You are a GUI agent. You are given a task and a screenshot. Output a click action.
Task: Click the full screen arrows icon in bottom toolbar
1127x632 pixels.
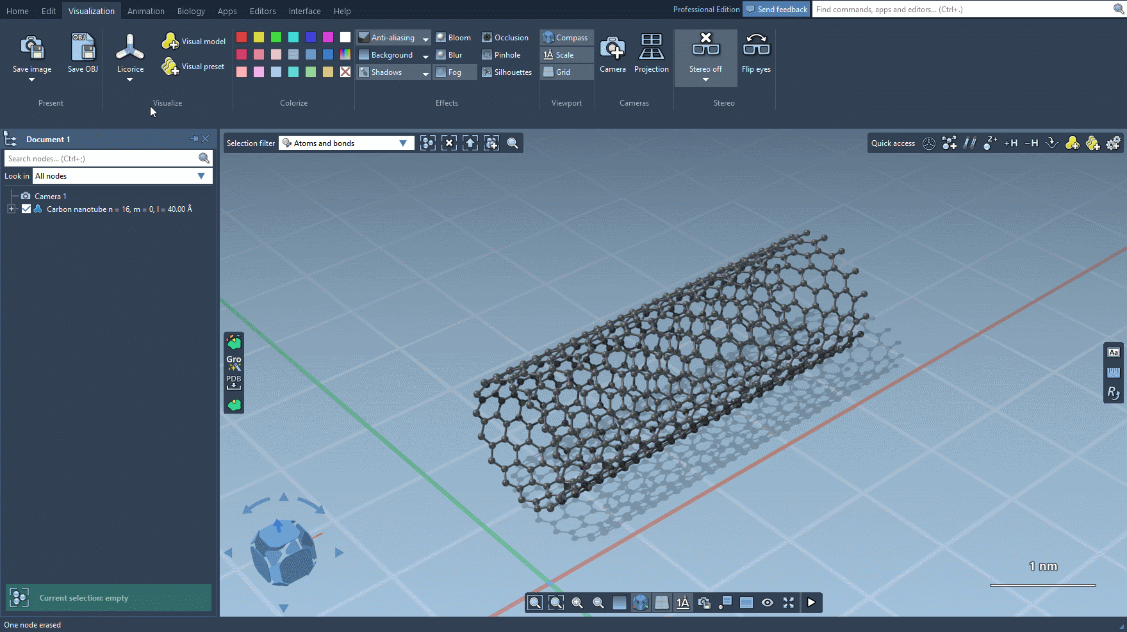[x=789, y=603]
